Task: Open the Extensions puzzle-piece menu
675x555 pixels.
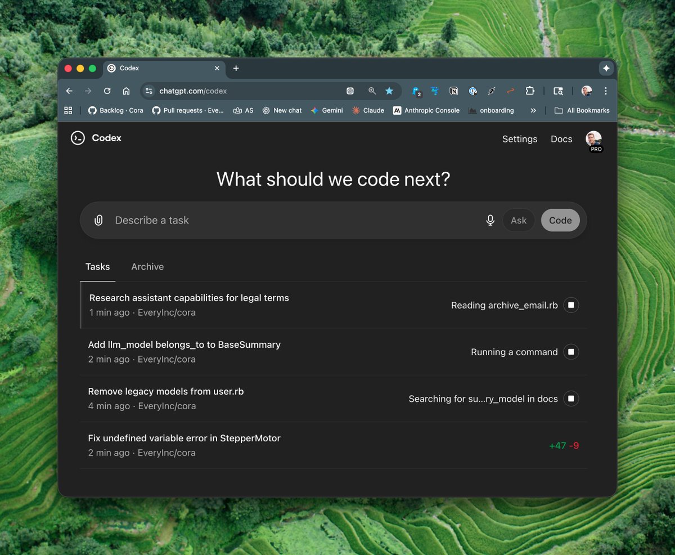Action: point(530,91)
